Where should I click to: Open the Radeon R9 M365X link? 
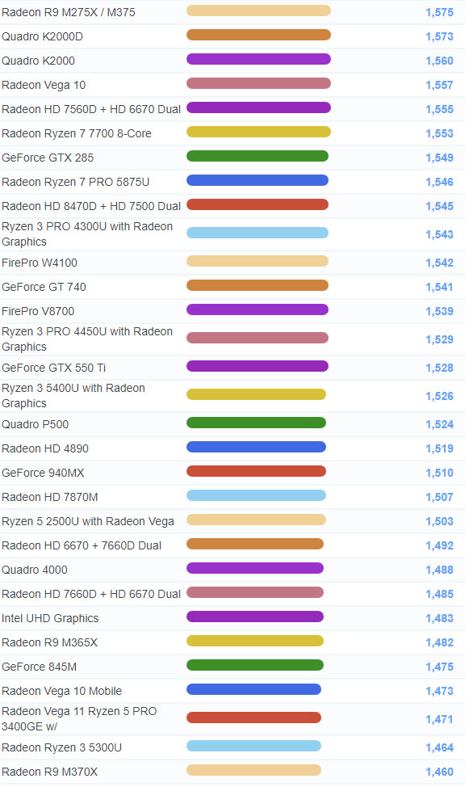point(50,642)
